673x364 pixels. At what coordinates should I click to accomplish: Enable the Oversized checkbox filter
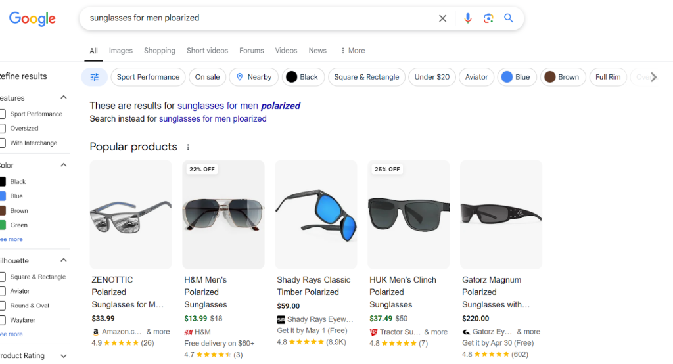(x=3, y=128)
